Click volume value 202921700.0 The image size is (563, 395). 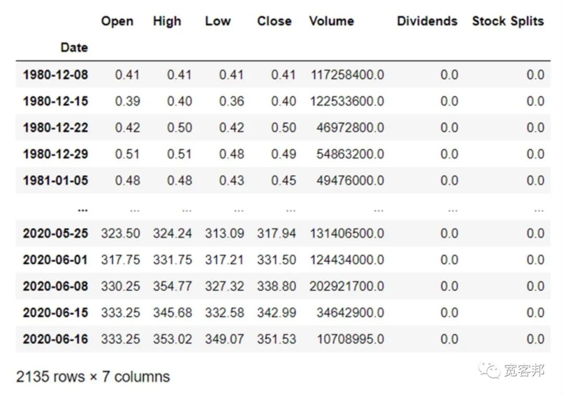347,286
